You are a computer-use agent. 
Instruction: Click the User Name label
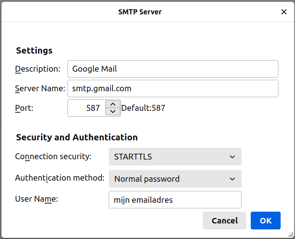click(x=37, y=199)
